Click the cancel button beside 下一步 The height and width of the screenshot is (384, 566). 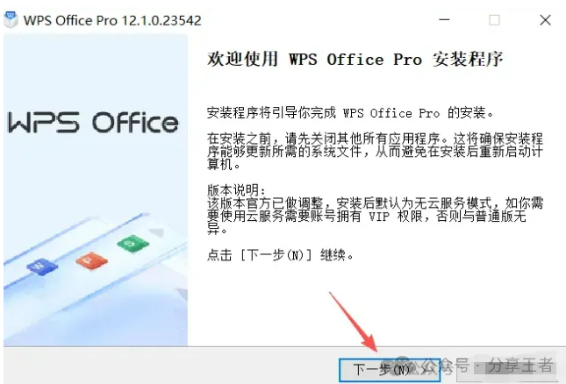507,370
